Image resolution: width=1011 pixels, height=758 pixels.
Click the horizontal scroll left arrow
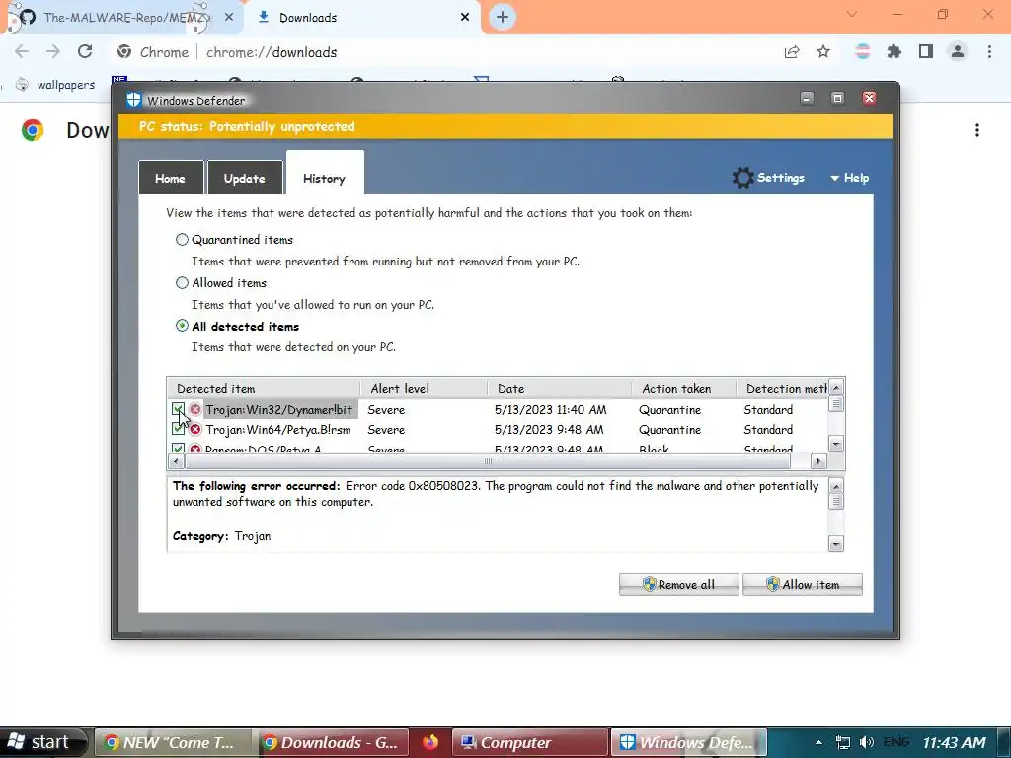[176, 461]
